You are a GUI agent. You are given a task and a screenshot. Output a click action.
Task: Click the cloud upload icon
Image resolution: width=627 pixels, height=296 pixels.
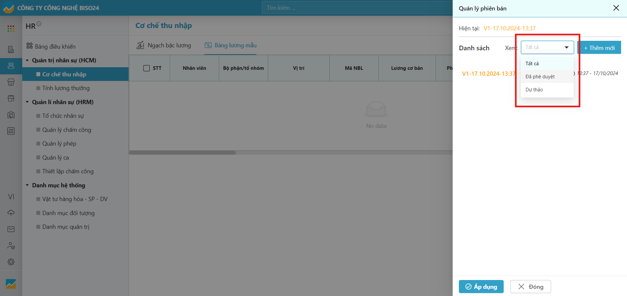(x=11, y=213)
